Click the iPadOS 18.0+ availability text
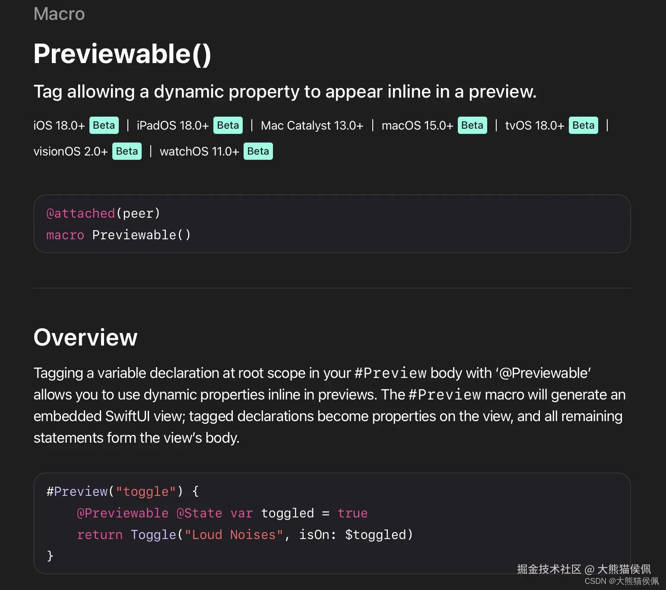The image size is (666, 590). click(173, 126)
